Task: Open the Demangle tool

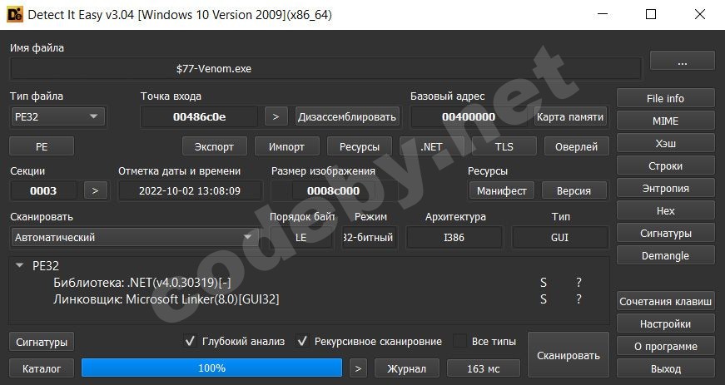Action: [x=665, y=255]
